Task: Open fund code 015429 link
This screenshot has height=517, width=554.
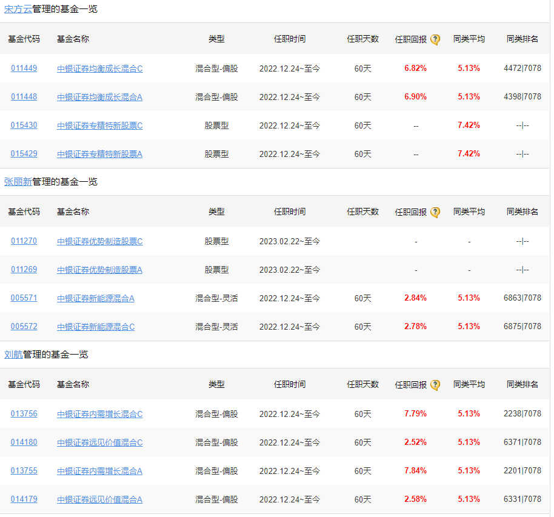Action: pos(24,154)
